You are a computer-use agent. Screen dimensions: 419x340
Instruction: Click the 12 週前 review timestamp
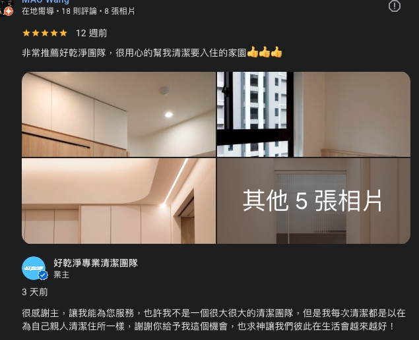pyautogui.click(x=92, y=33)
